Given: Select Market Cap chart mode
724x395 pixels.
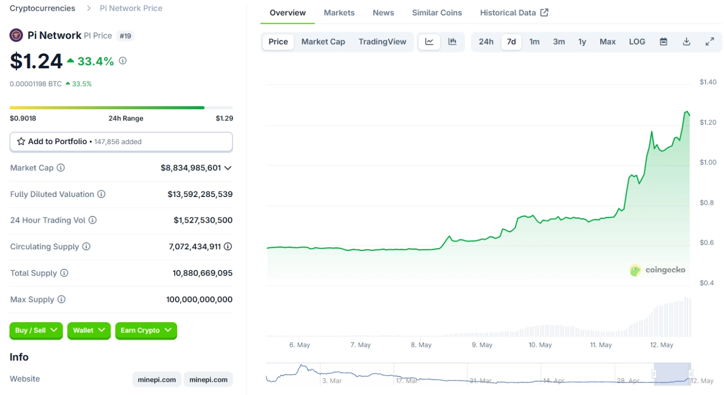Looking at the screenshot, I should click(x=323, y=42).
